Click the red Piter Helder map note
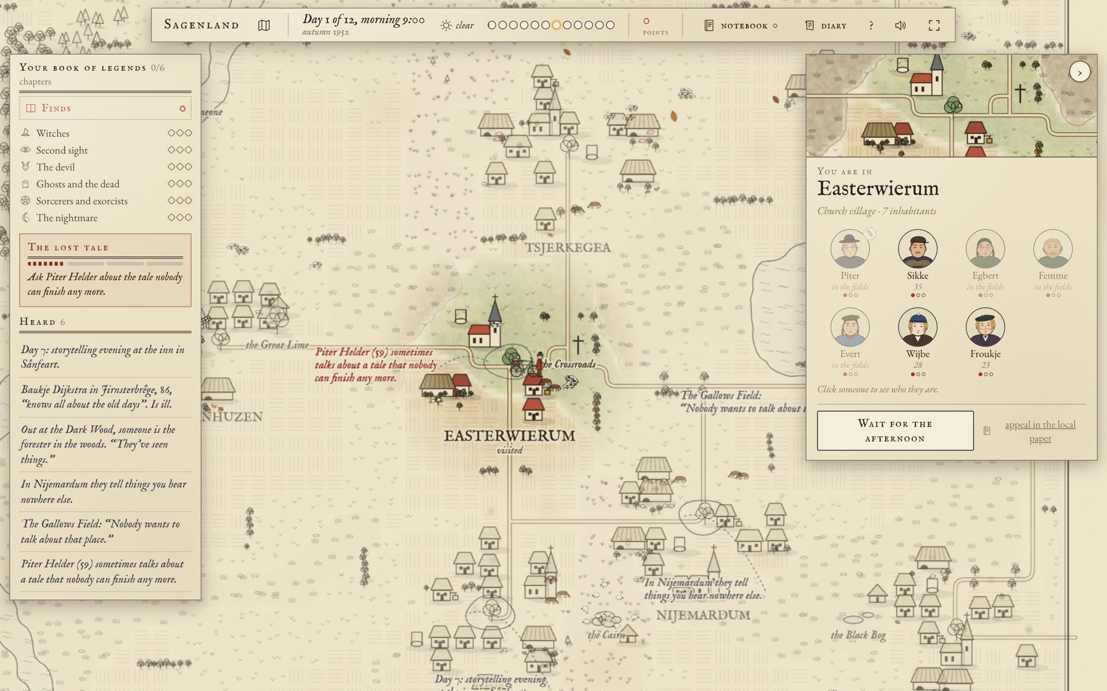Image resolution: width=1107 pixels, height=691 pixels. [x=376, y=365]
